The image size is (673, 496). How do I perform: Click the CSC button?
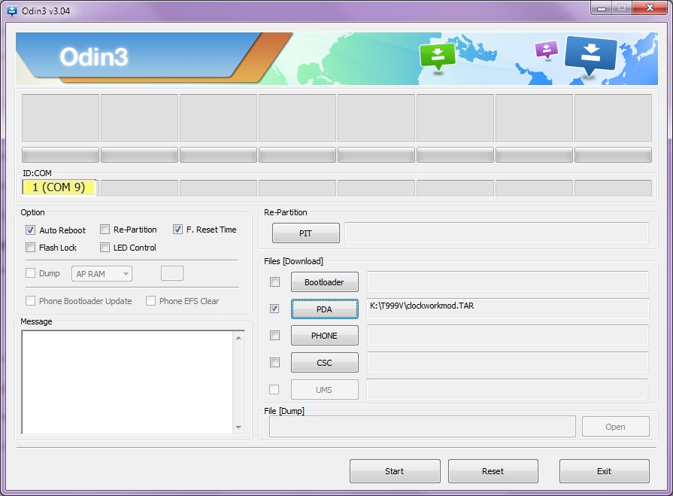tap(324, 363)
